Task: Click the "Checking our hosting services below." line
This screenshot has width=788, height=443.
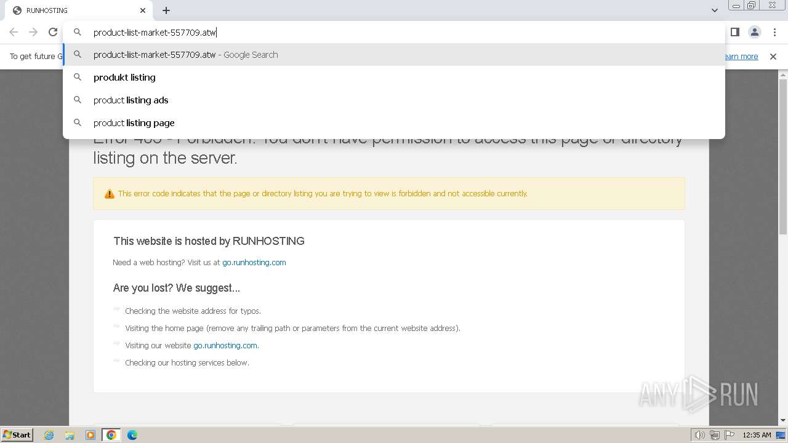Action: pyautogui.click(x=187, y=362)
